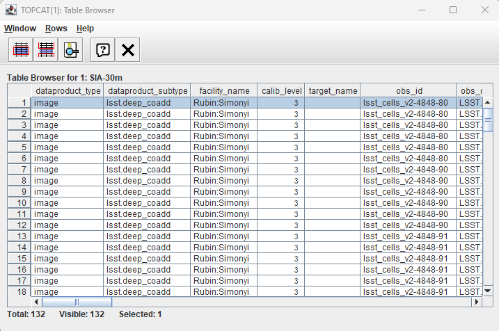Screen dimensions: 499x331
Task: Open the Window menu
Action: (x=20, y=29)
